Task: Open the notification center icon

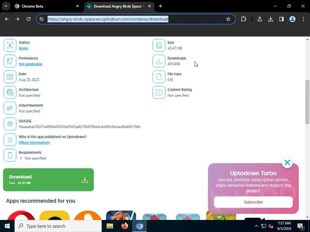Action: click(x=301, y=226)
